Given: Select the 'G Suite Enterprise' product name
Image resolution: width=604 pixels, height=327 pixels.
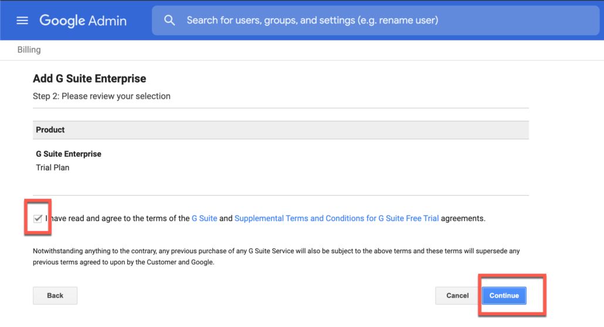Looking at the screenshot, I should click(69, 154).
